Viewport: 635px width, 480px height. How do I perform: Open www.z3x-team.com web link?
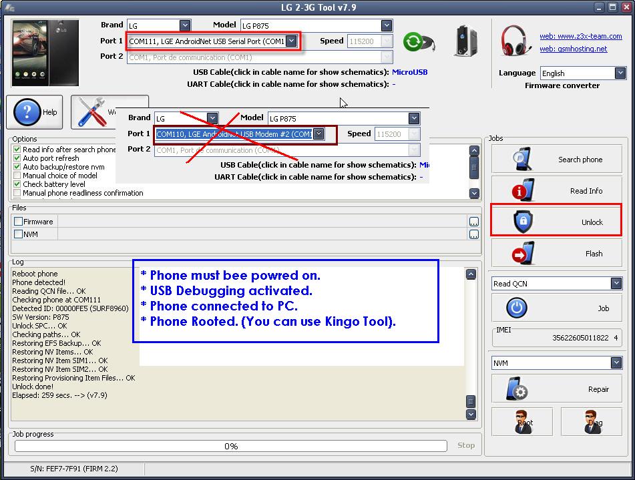[x=581, y=36]
